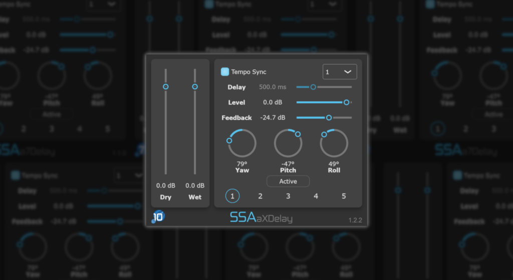Click the blue logo icon in the plugin corner
513x280 pixels.
pyautogui.click(x=157, y=216)
